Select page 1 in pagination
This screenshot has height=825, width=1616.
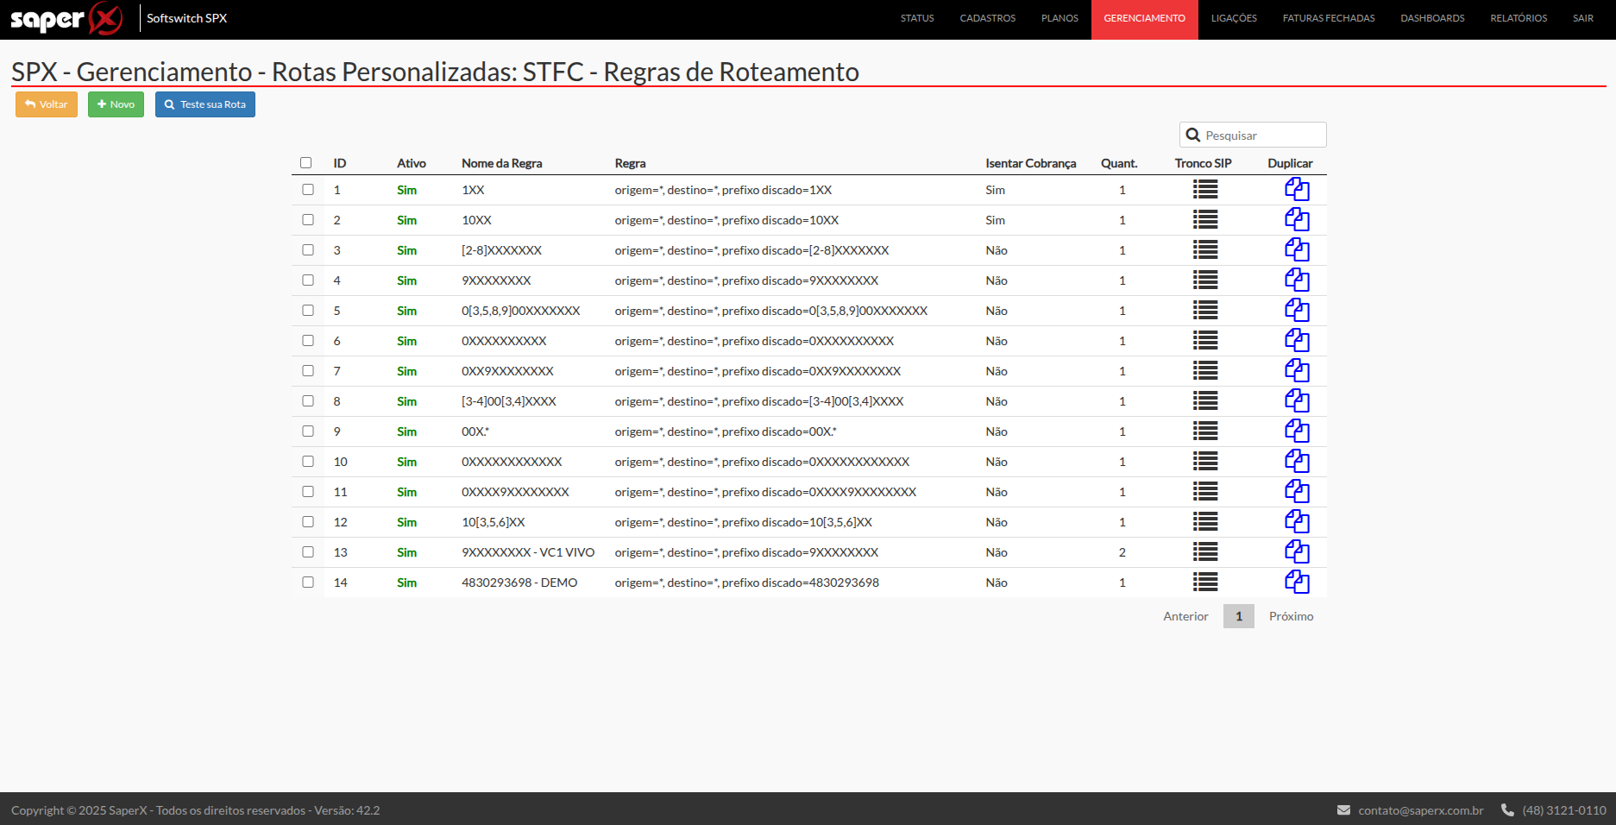tap(1239, 616)
